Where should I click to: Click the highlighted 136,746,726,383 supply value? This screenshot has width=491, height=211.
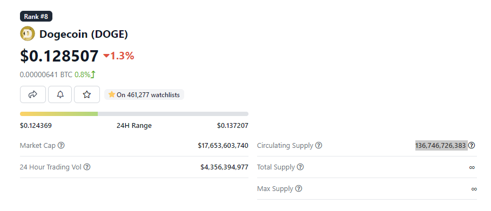(441, 146)
